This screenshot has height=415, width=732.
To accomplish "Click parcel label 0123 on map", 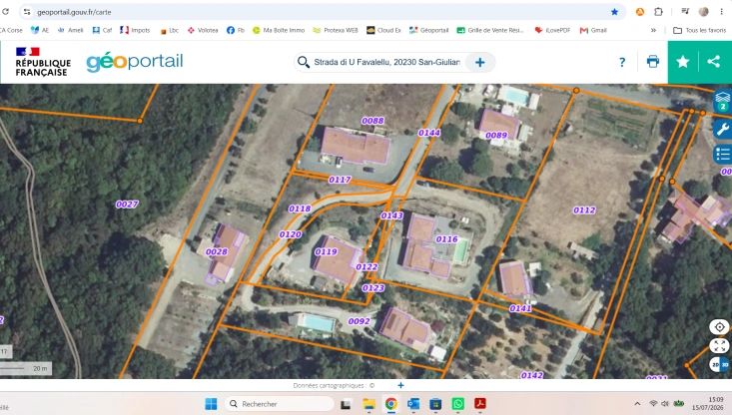I will click(x=373, y=288).
